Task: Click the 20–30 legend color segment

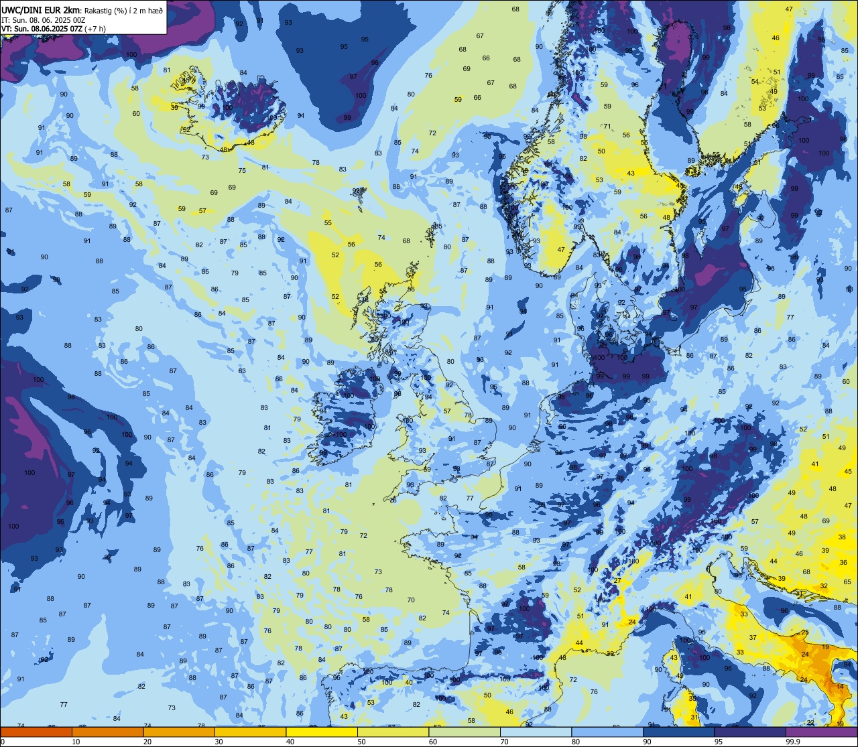Action: point(179,732)
